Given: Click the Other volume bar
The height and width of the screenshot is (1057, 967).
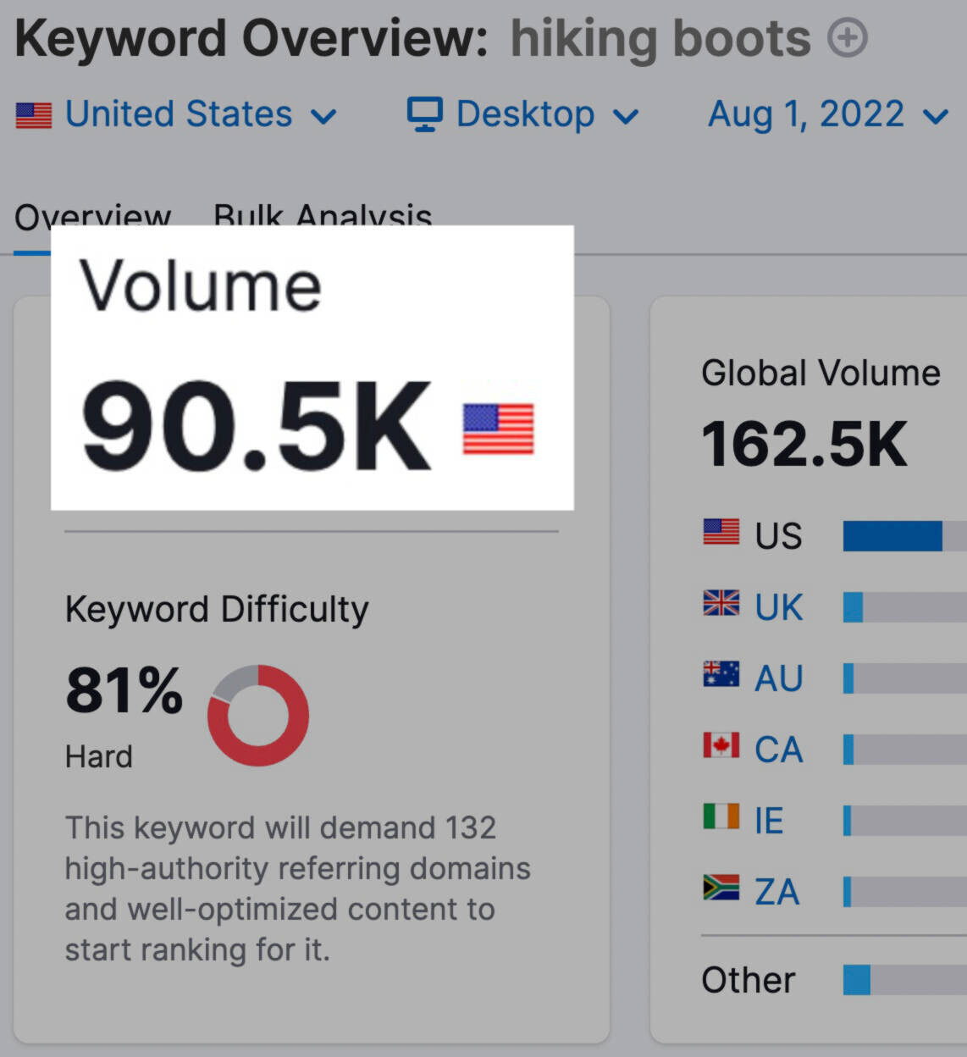Looking at the screenshot, I should [x=904, y=980].
